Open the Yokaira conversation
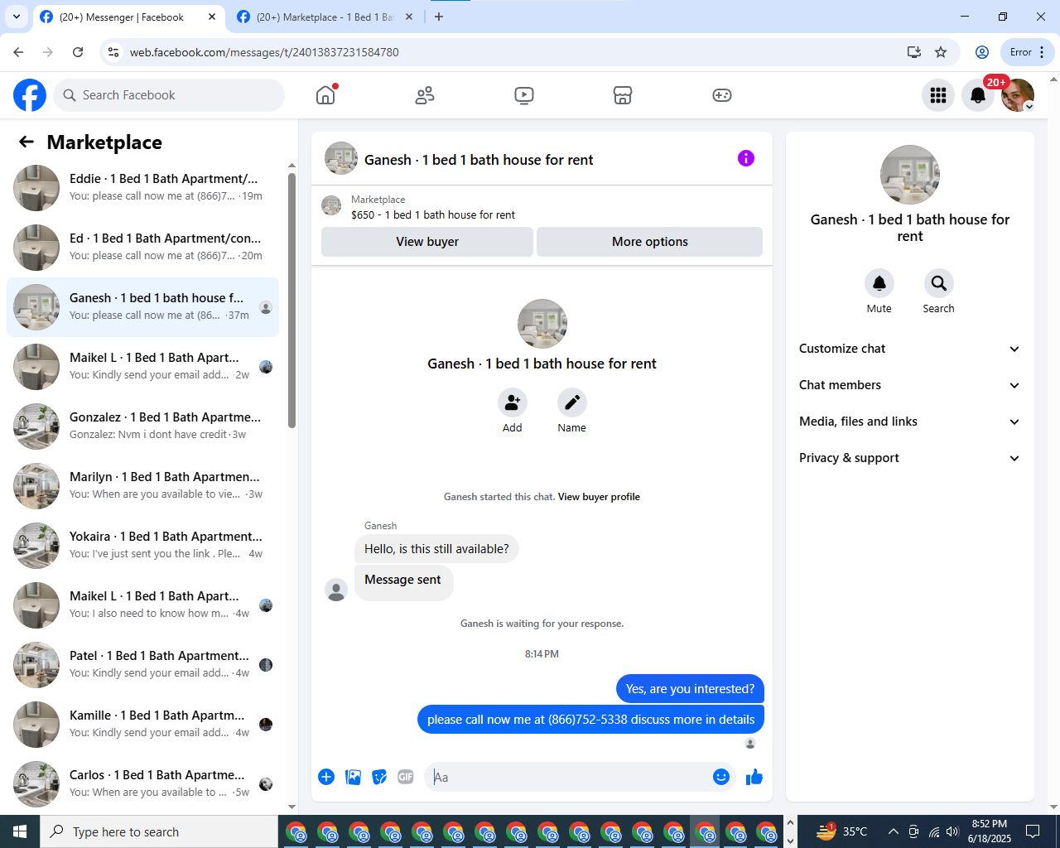This screenshot has width=1060, height=848. 142,545
